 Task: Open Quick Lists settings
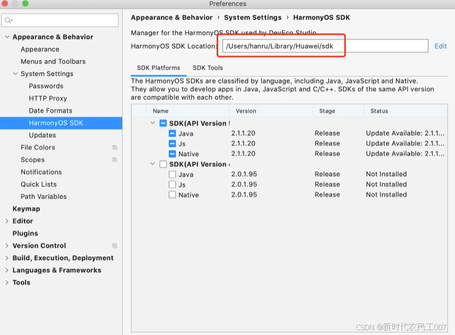[x=38, y=185]
